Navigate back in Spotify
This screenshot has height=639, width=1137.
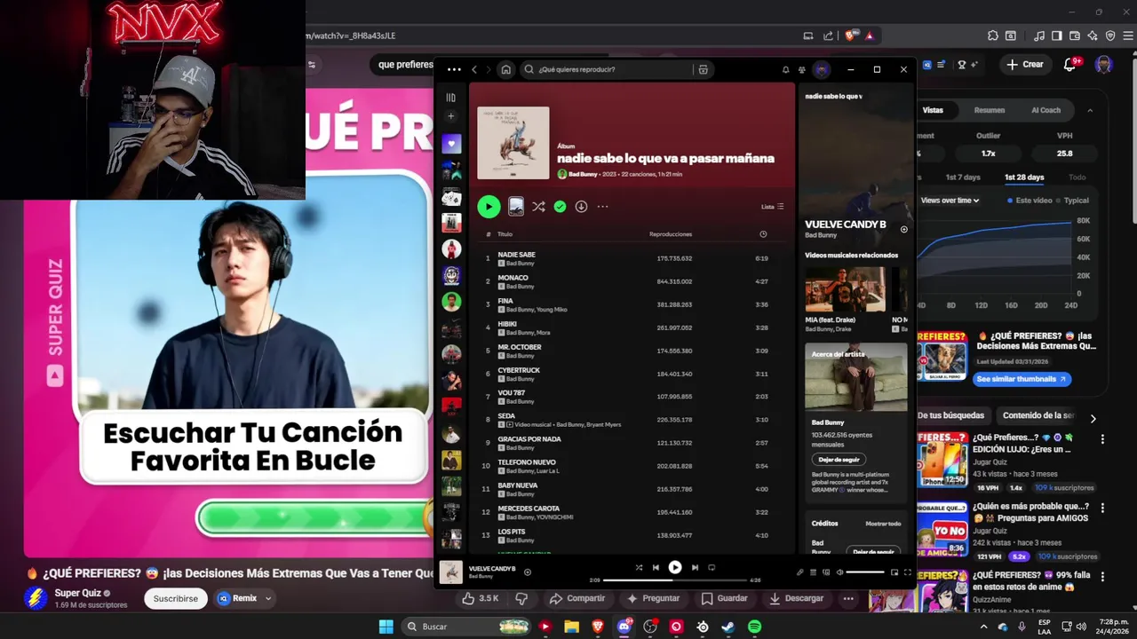coord(474,69)
